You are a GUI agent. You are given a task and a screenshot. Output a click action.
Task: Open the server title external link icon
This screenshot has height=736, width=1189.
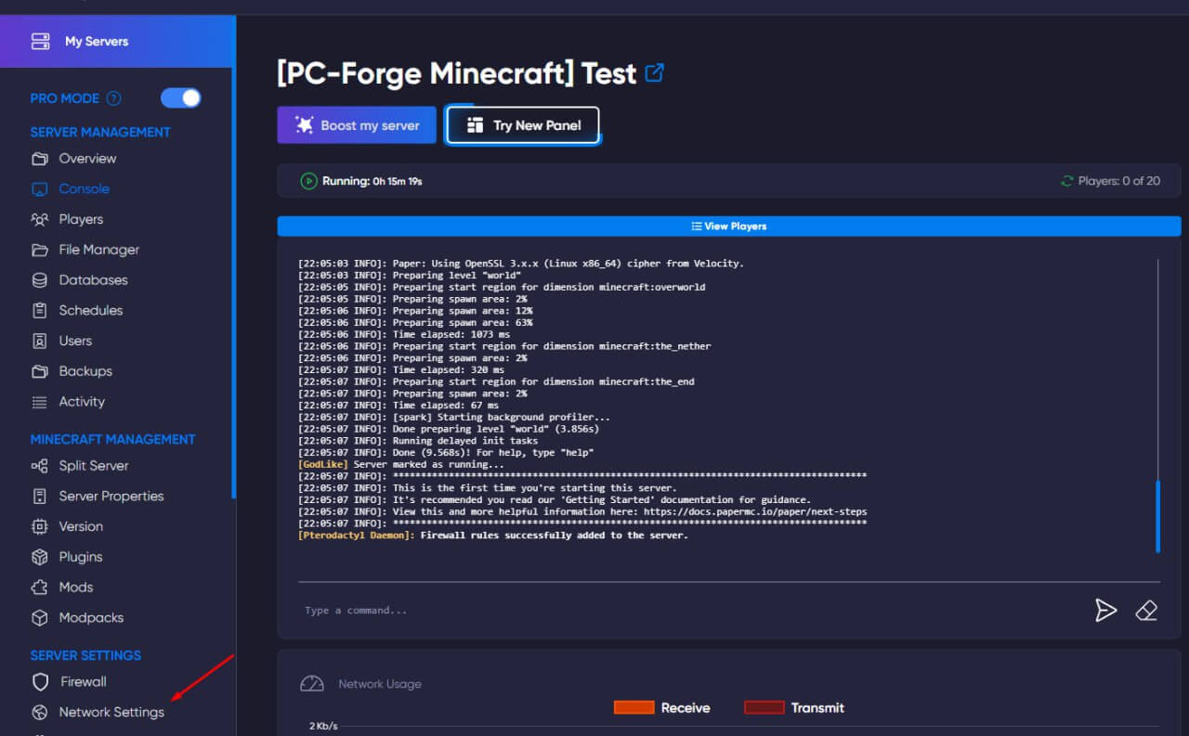pos(654,71)
